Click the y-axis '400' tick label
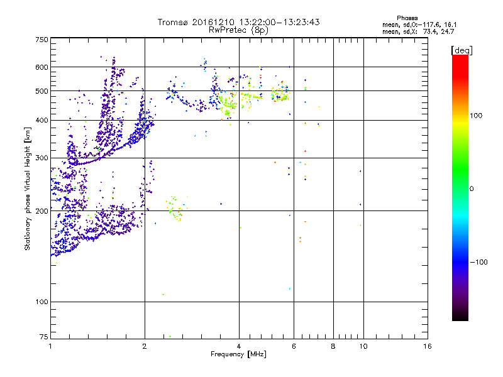503x377 pixels. pyautogui.click(x=41, y=121)
